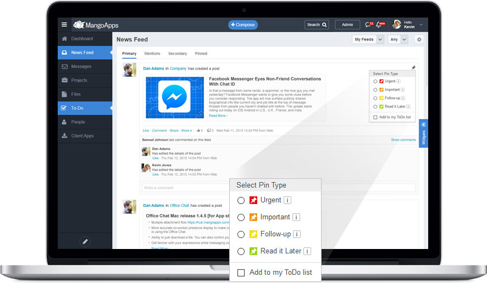Open Messages in sidebar
Screen dimensions: 487x283
pos(85,66)
